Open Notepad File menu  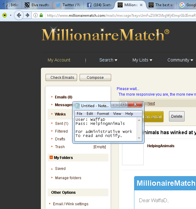pyautogui.click(x=80, y=114)
